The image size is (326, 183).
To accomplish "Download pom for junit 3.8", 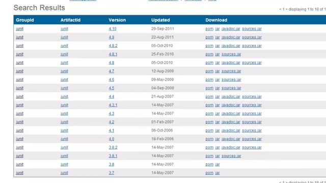I will 209,165.
